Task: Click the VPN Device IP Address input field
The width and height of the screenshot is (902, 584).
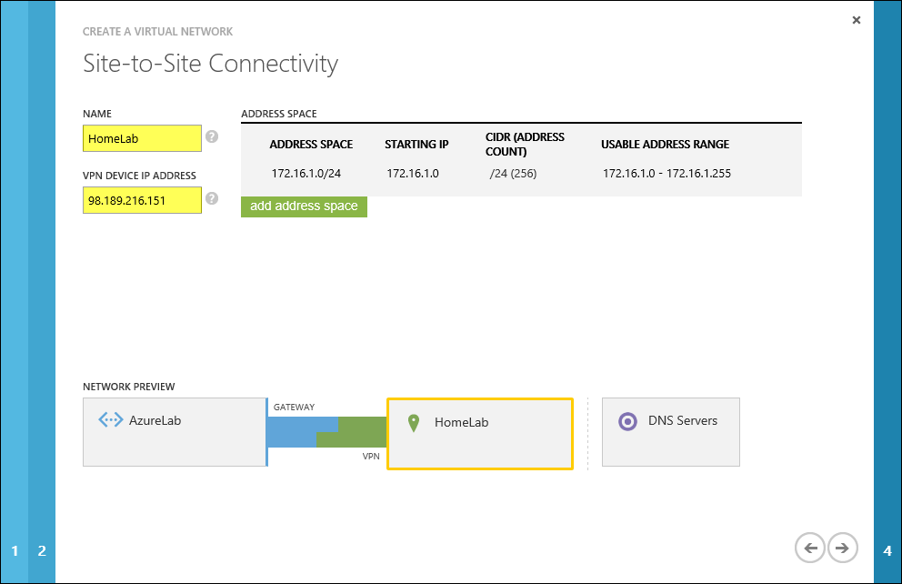Action: 142,200
